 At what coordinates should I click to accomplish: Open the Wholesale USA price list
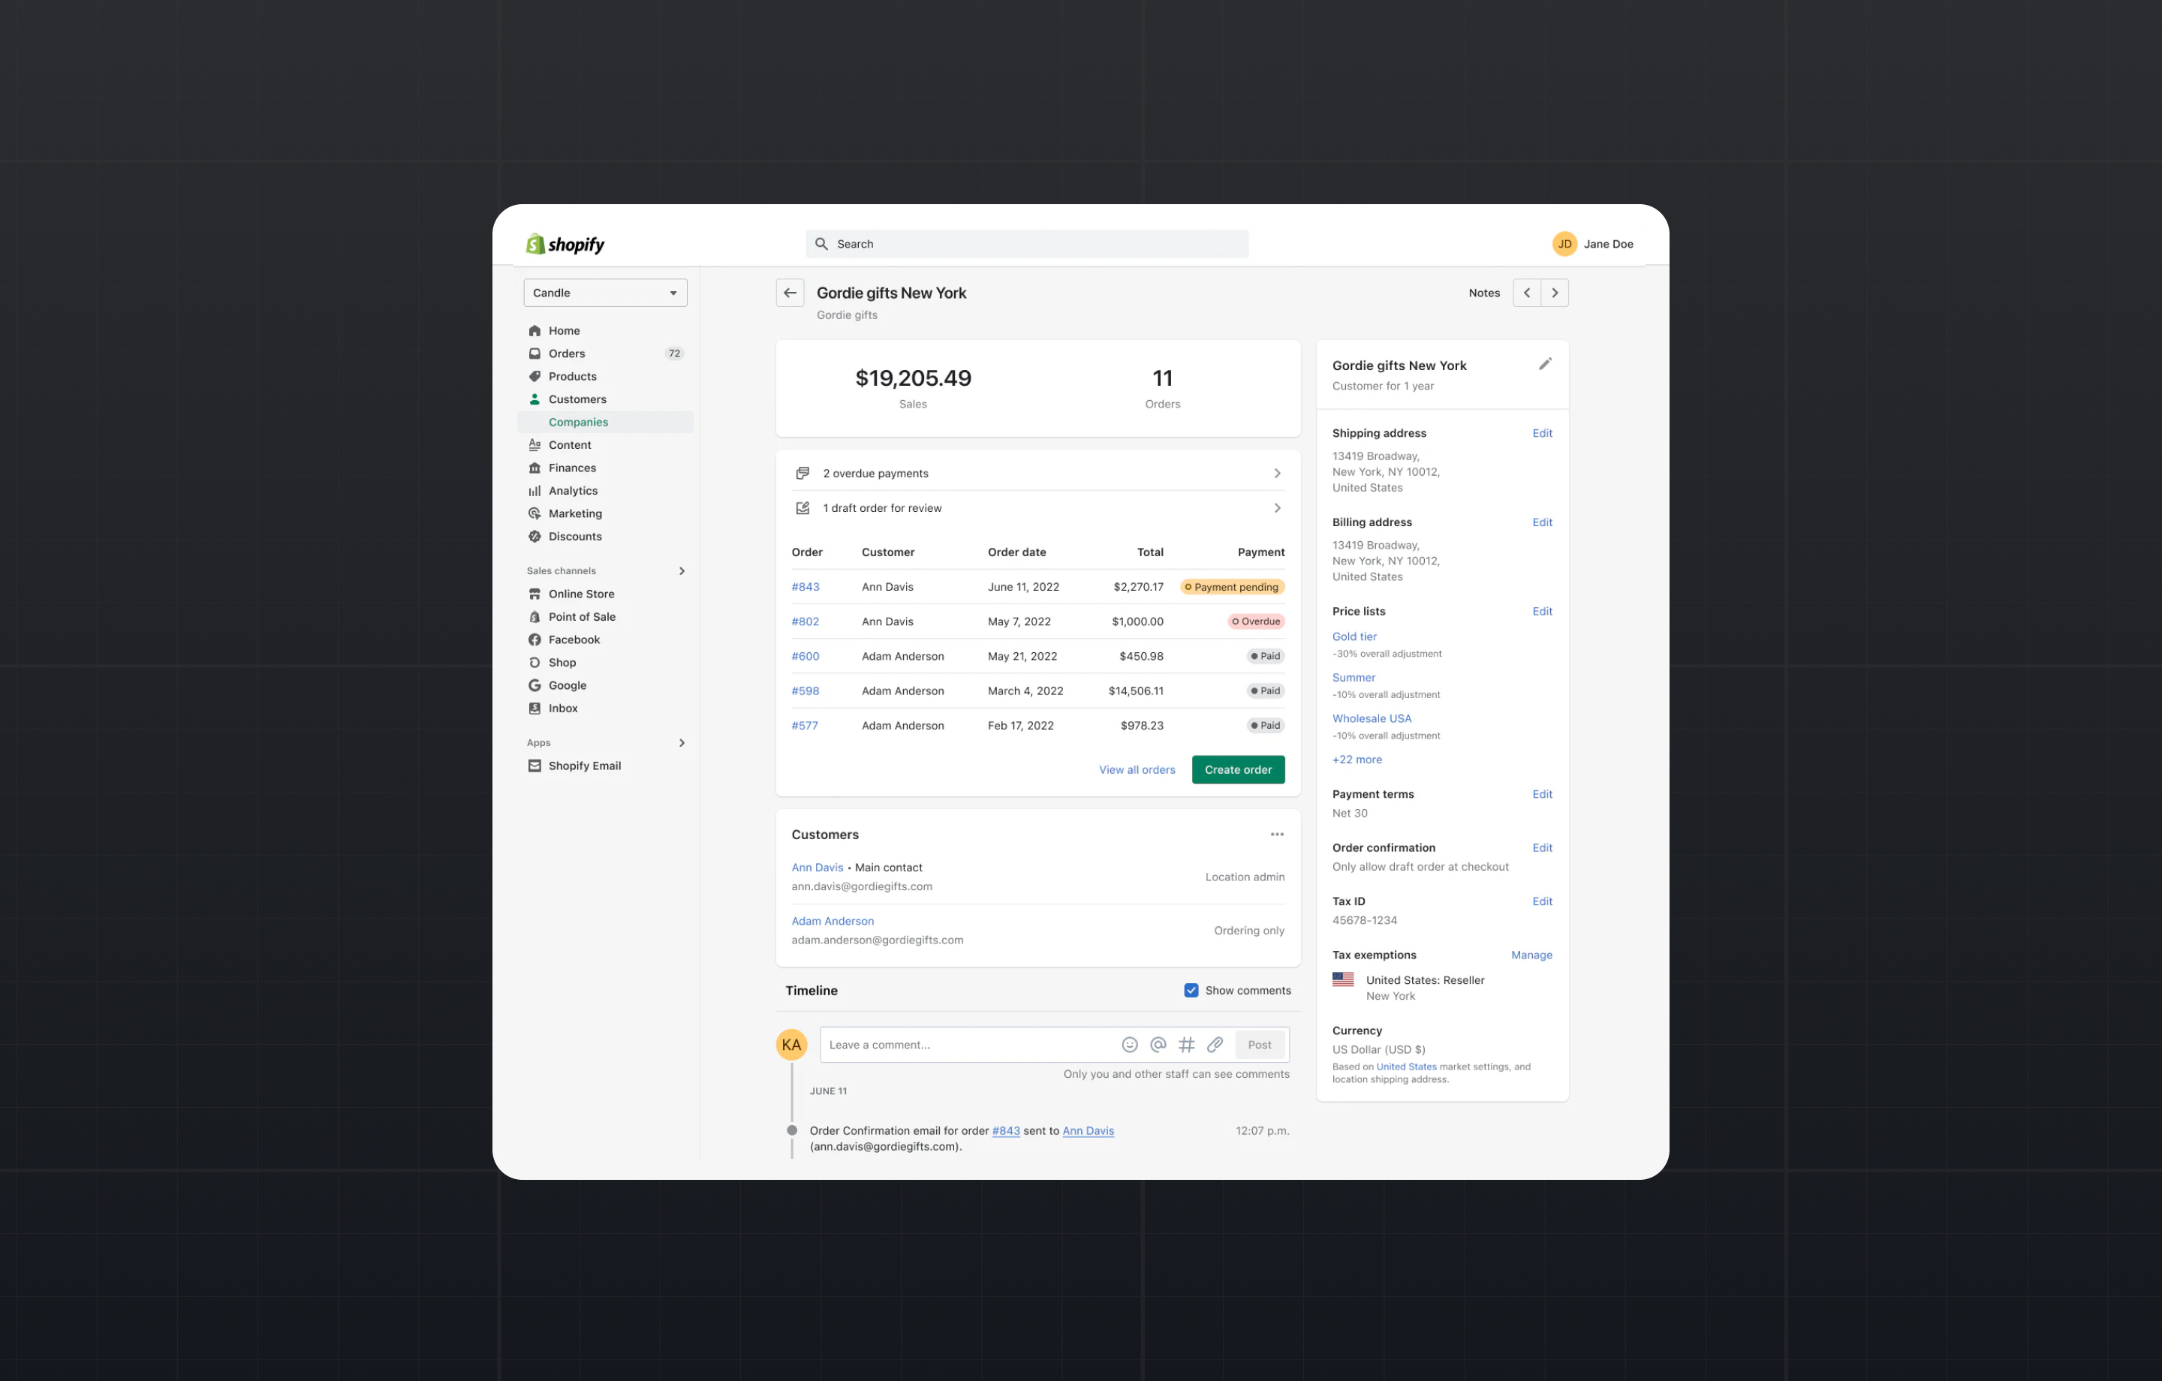coord(1371,719)
